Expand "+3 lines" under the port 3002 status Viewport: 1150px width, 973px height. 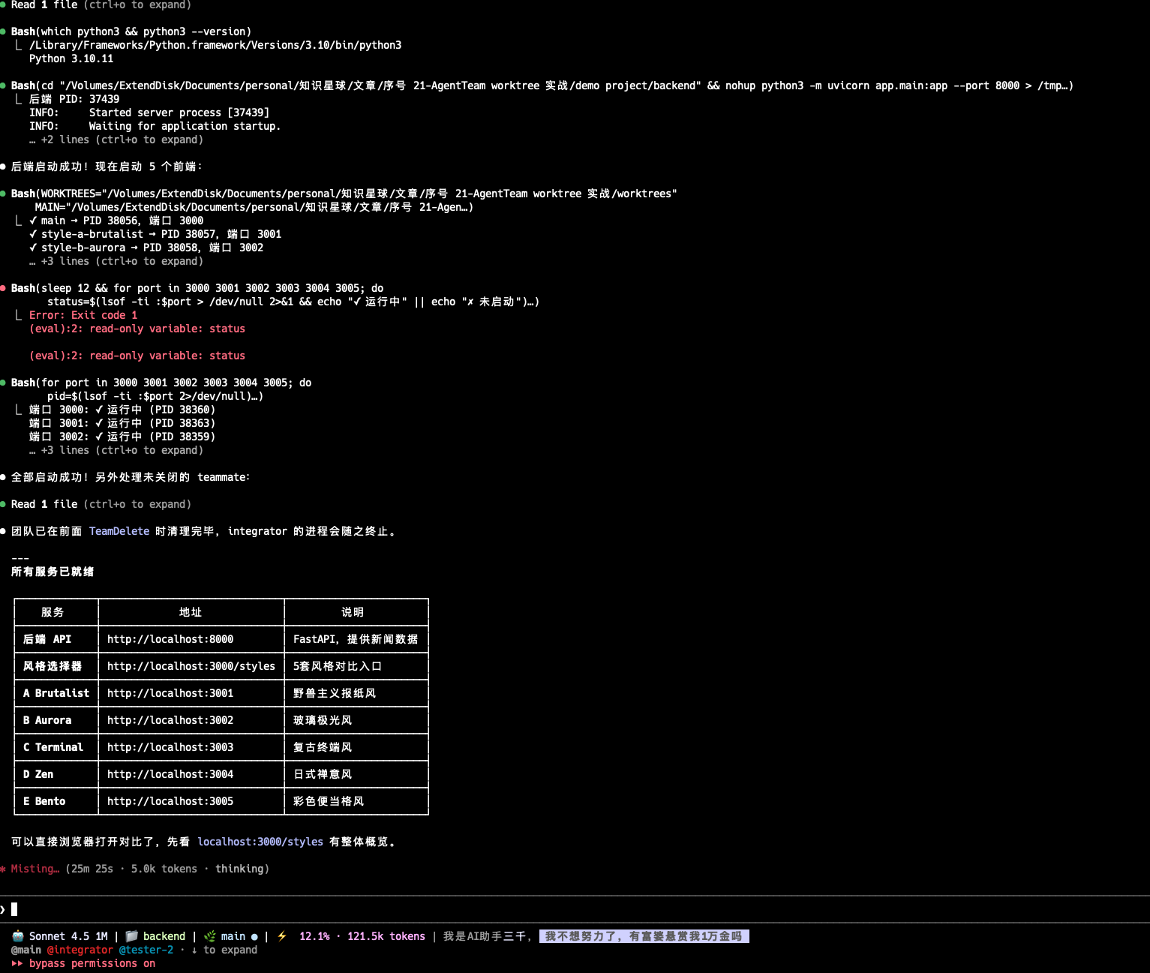tap(116, 450)
